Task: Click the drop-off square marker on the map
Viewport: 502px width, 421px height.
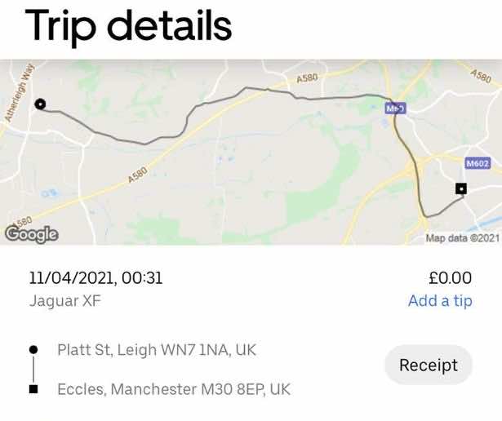Action: pos(461,188)
